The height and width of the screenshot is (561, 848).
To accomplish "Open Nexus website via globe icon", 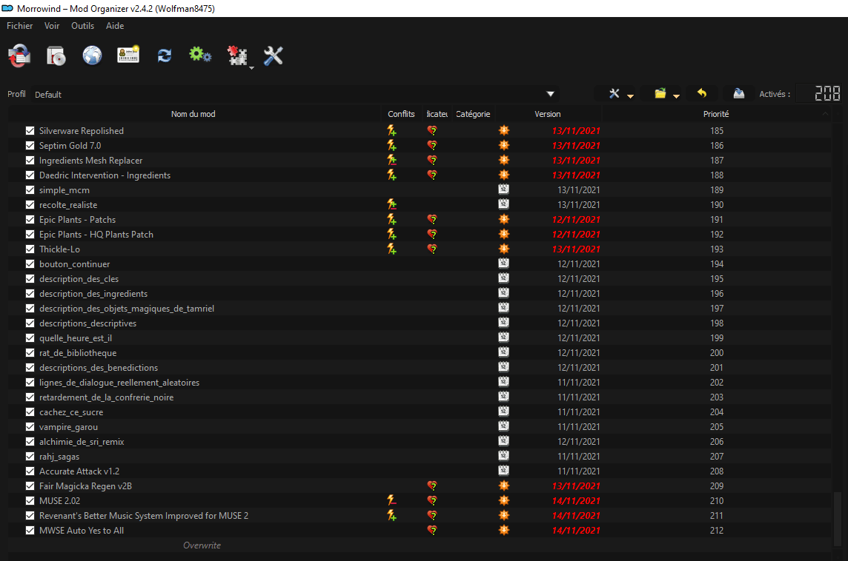I will (x=92, y=56).
